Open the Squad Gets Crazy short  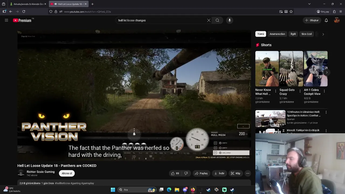coord(291,69)
